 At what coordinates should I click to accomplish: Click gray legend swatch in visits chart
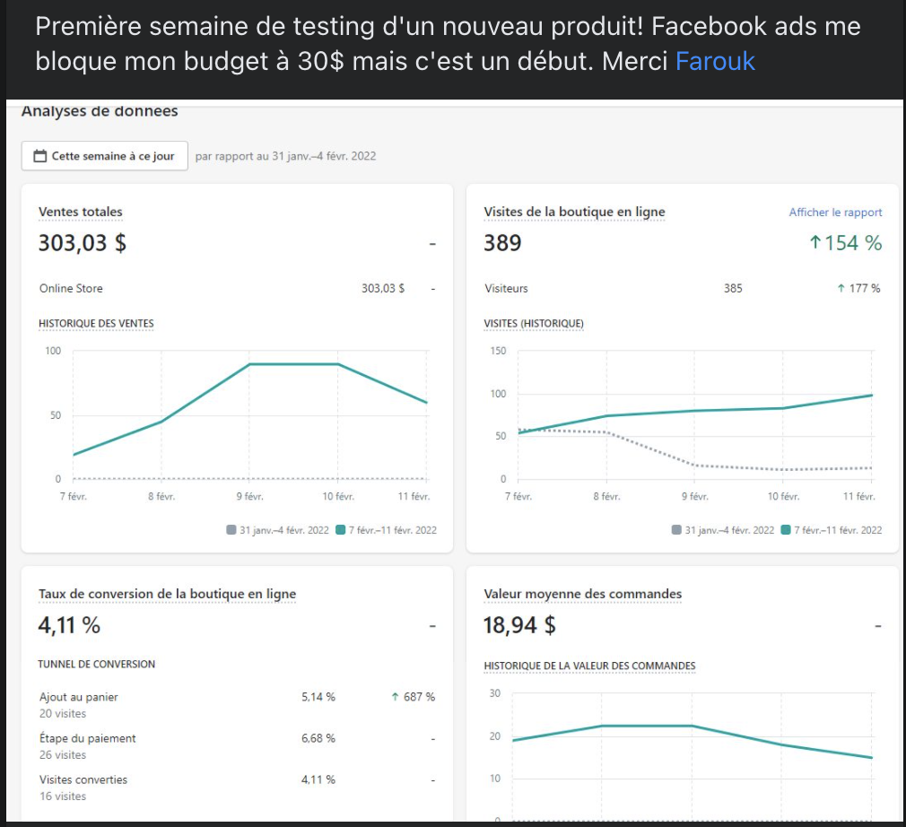coord(676,530)
